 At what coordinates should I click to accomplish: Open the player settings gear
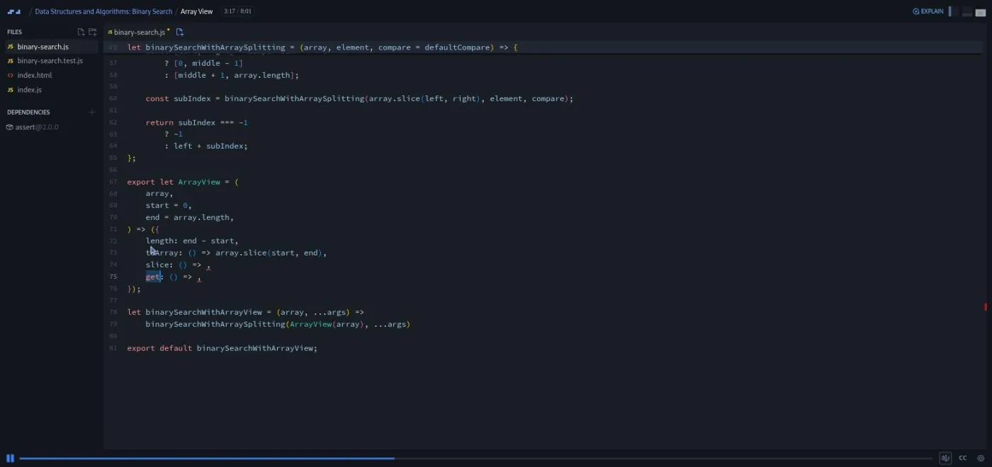tap(981, 458)
